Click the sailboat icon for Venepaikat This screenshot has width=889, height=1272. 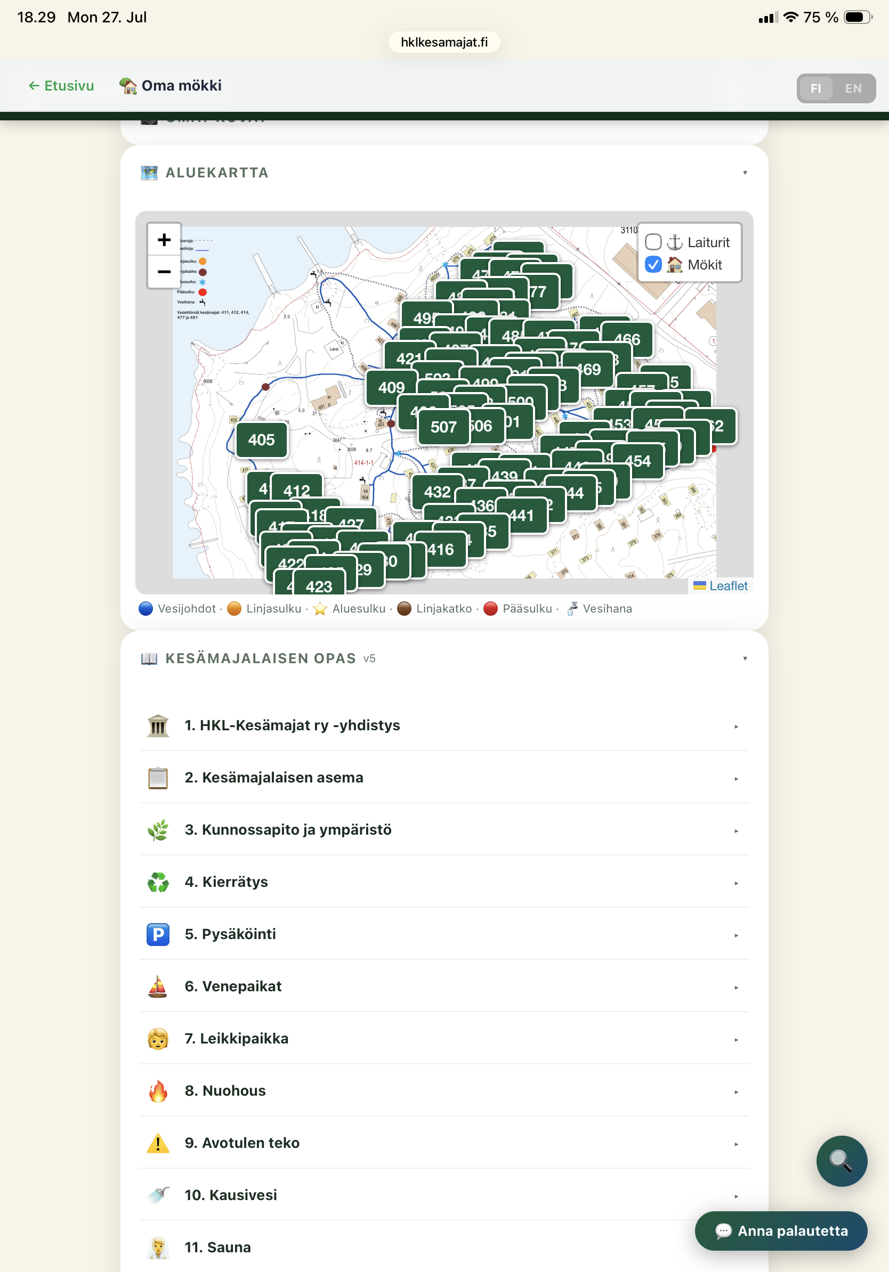158,986
